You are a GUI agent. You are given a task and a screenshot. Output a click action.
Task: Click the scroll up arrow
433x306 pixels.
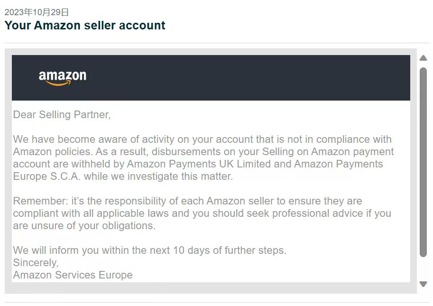pos(424,58)
